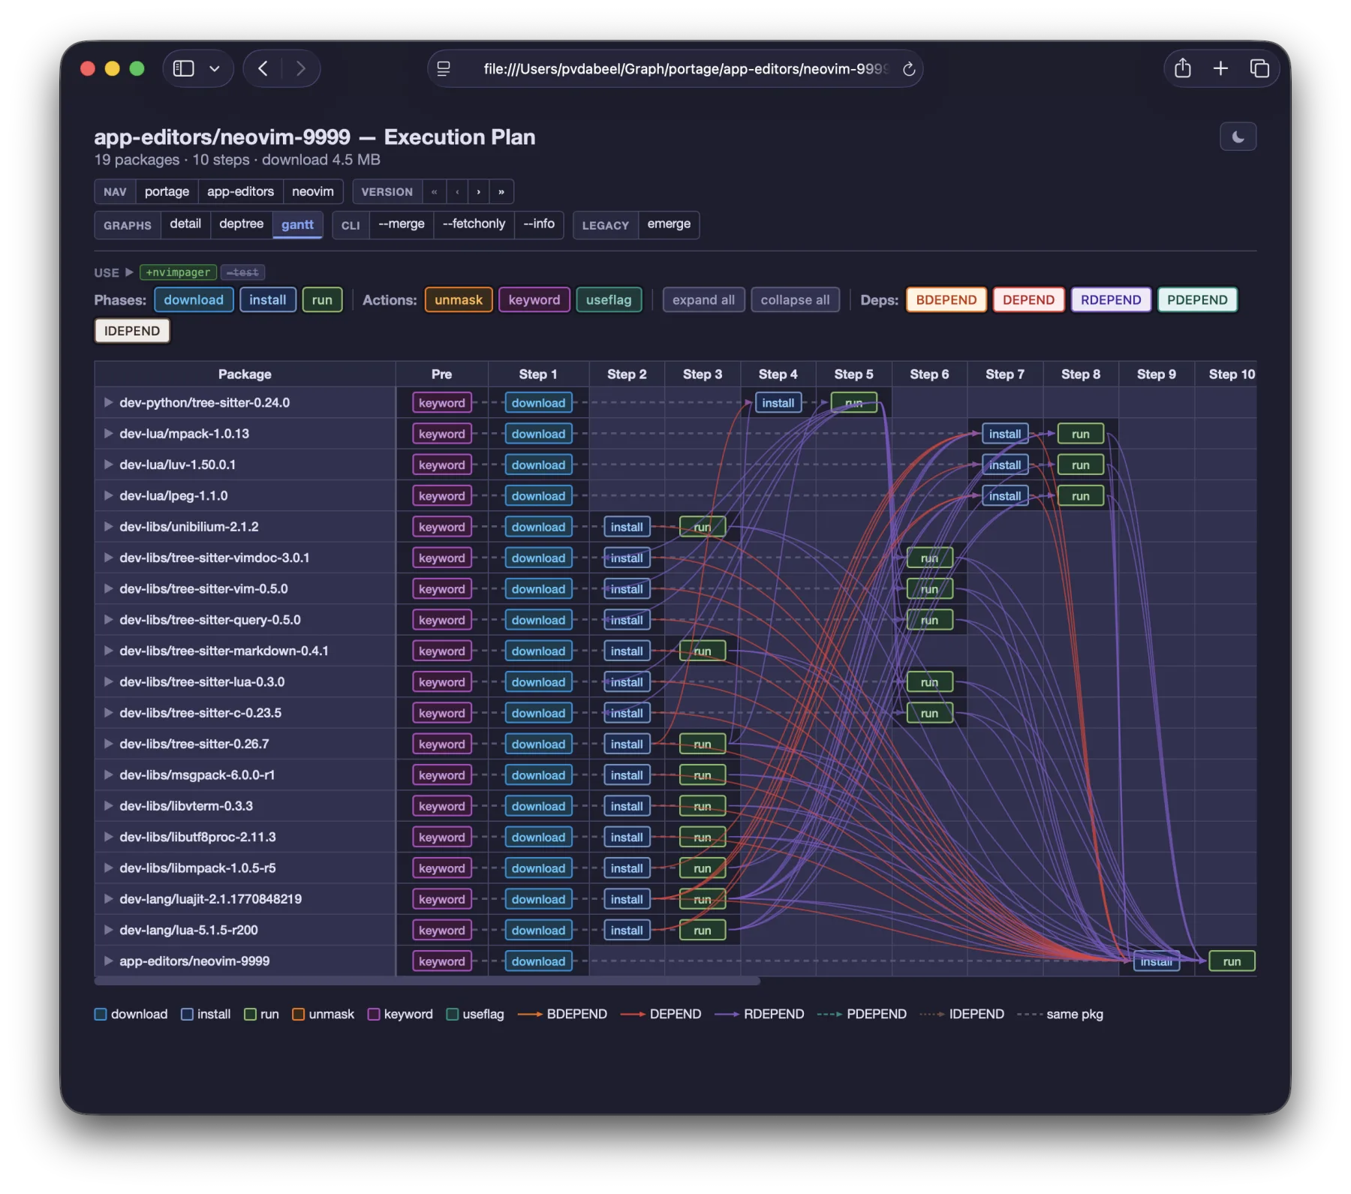The width and height of the screenshot is (1351, 1194).
Task: Open the --merge CLI view
Action: 402,224
